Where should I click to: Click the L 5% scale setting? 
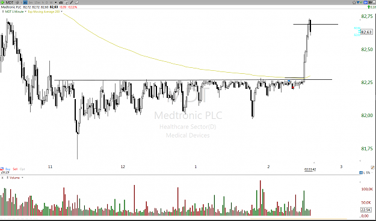coord(366,172)
